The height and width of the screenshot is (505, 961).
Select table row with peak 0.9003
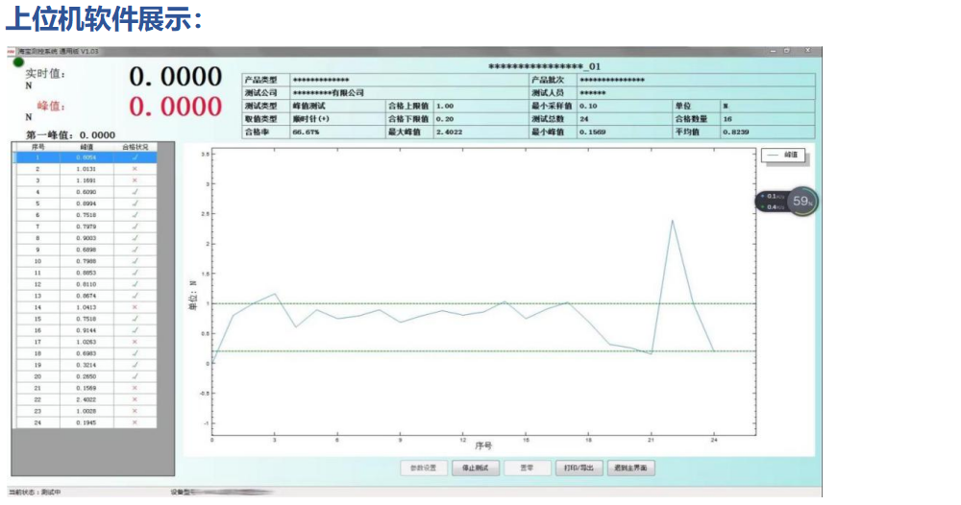click(x=86, y=238)
